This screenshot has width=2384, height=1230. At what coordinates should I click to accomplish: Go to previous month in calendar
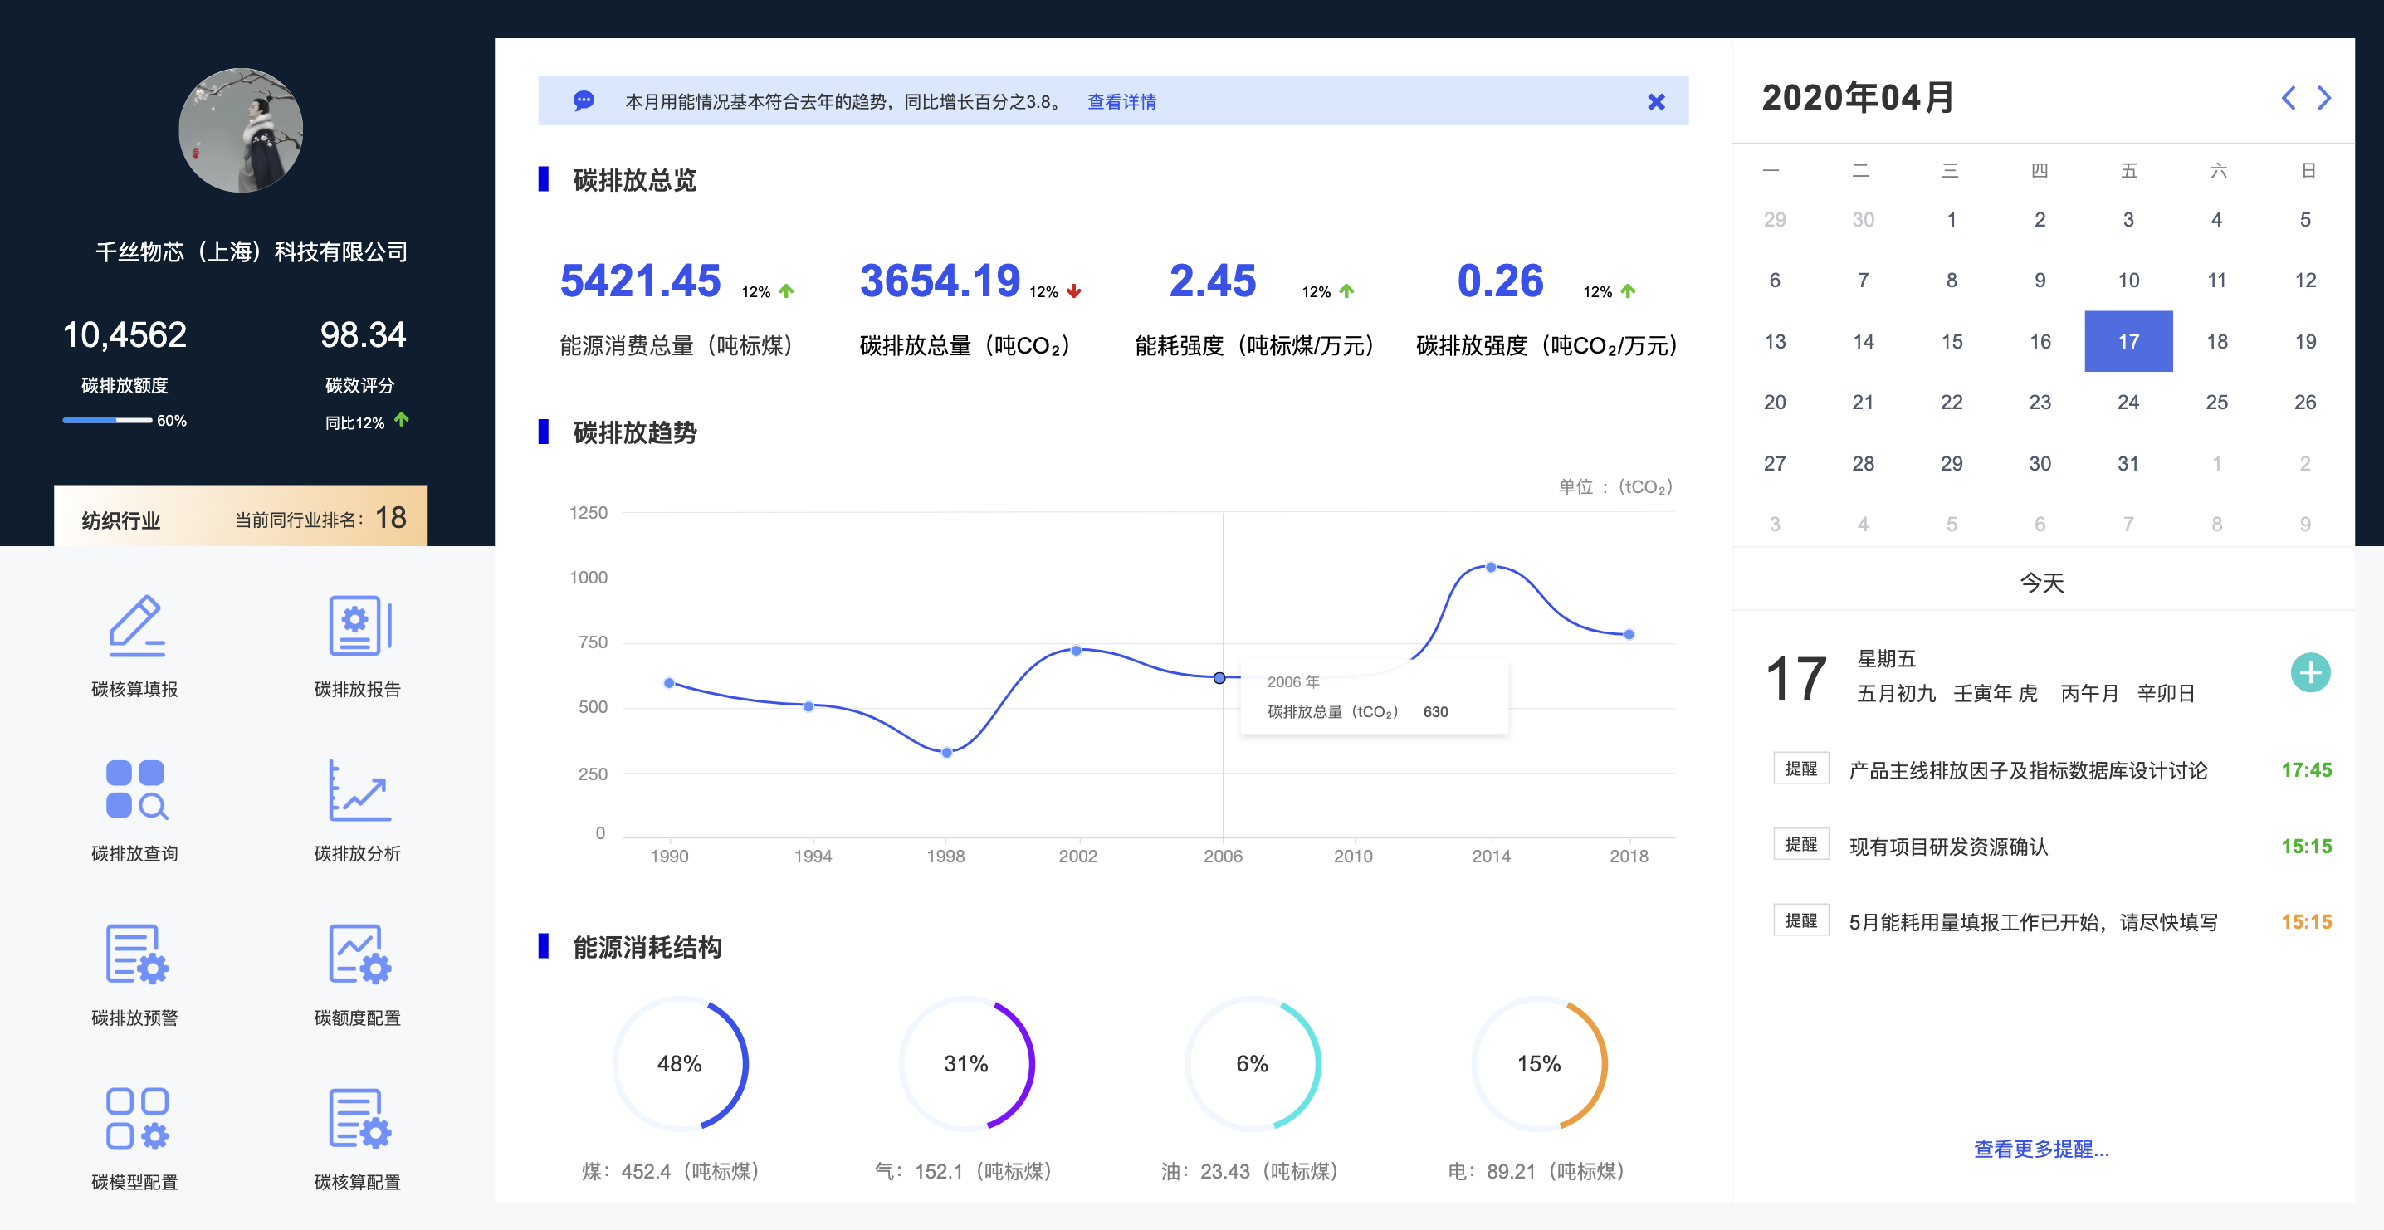[2288, 98]
